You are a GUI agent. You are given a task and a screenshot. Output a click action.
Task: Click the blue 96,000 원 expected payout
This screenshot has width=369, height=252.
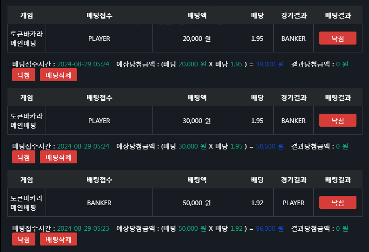coord(270,228)
